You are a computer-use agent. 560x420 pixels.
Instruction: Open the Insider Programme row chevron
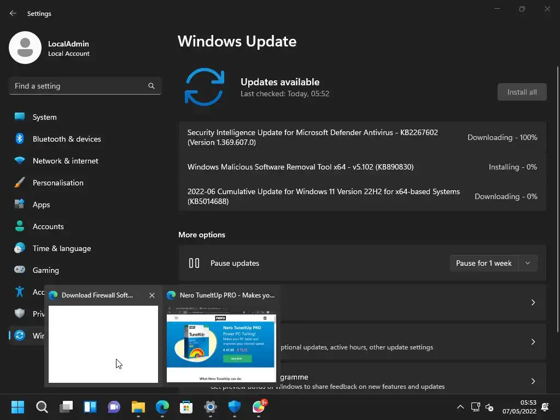[533, 381]
